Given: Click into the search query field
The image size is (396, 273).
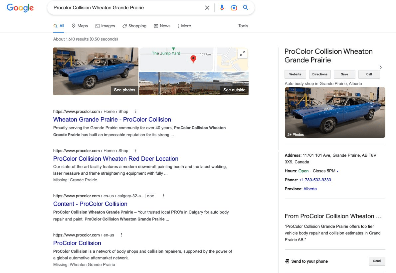Looking at the screenshot, I should pos(126,8).
